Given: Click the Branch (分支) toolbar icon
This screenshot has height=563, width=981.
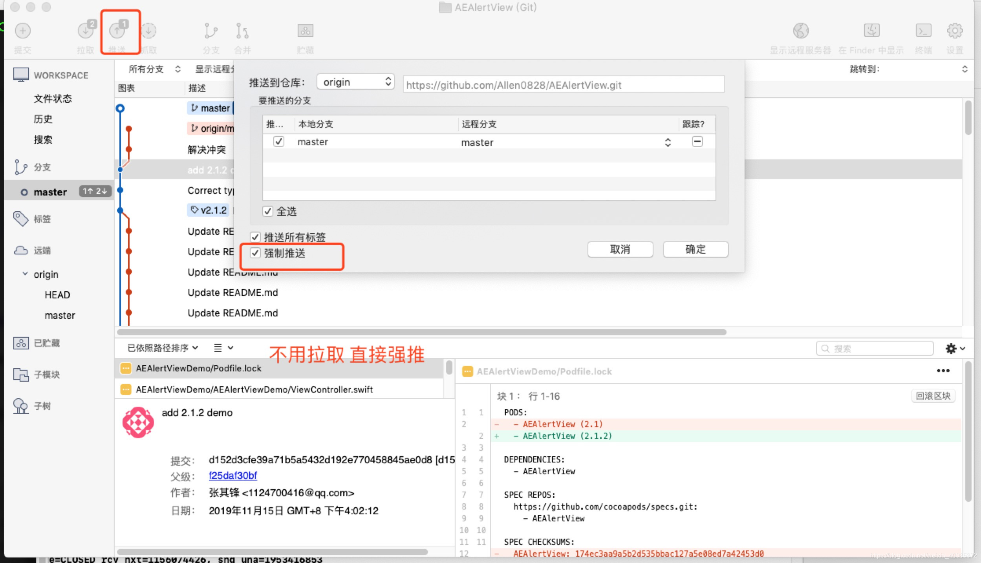Looking at the screenshot, I should (x=211, y=31).
